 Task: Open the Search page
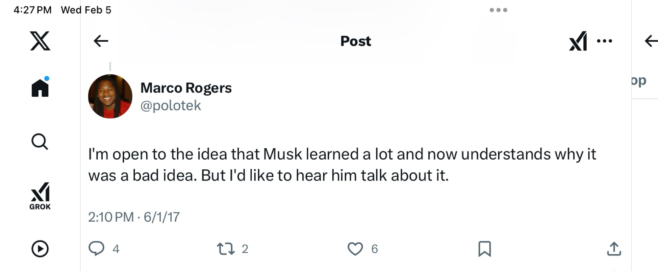40,141
